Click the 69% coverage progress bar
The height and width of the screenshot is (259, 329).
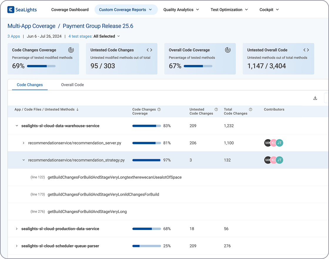41,66
